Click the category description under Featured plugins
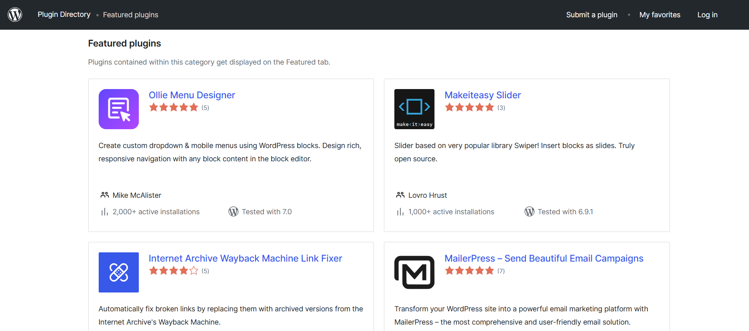749x331 pixels. [209, 62]
